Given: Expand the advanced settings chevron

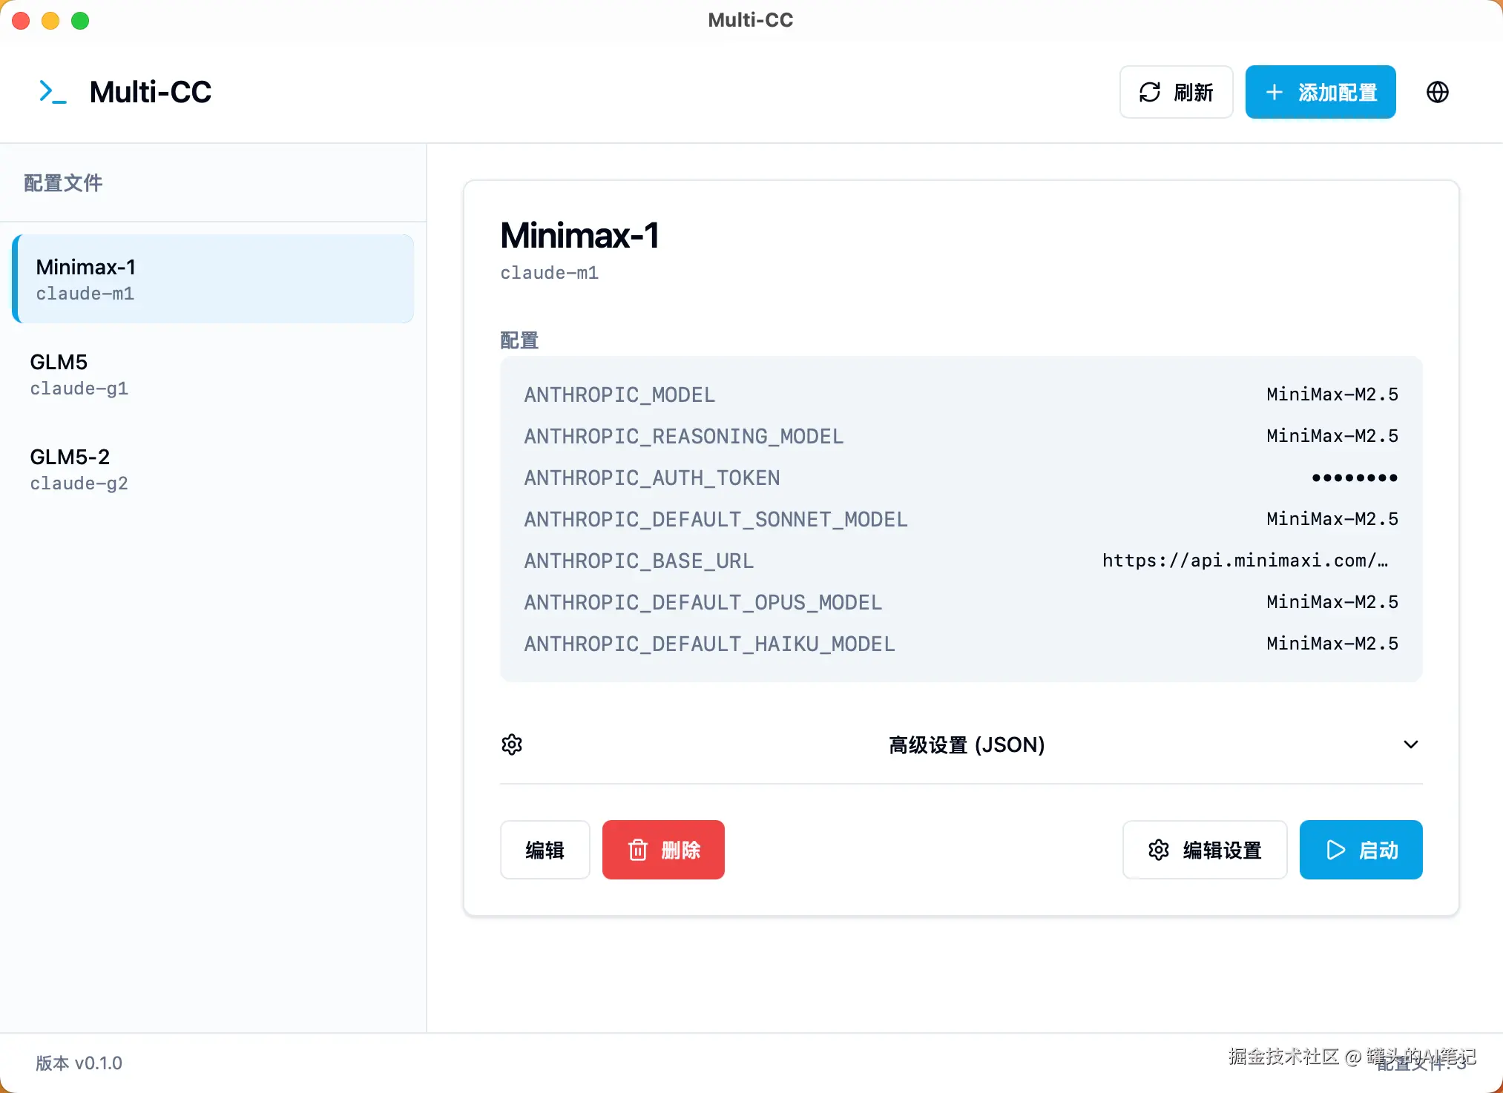Looking at the screenshot, I should click(x=1410, y=744).
